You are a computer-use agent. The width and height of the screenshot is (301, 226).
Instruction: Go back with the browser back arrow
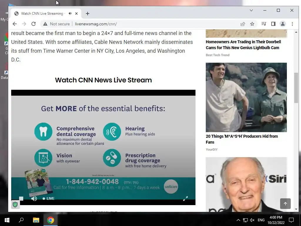(x=15, y=24)
